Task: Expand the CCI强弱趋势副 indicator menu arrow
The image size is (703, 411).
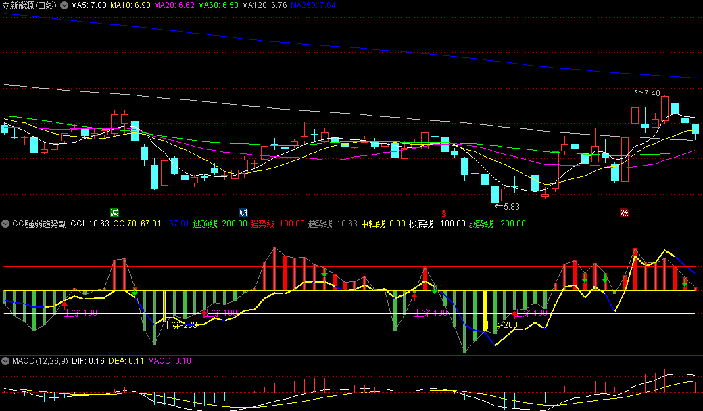Action: point(5,224)
